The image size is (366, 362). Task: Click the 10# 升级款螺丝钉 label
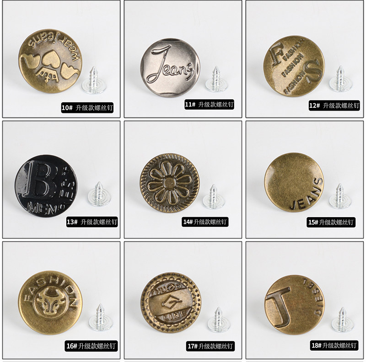[x=87, y=108]
